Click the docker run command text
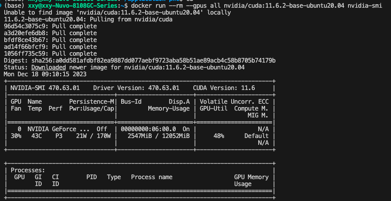The height and width of the screenshot is (201, 391). (x=257, y=6)
